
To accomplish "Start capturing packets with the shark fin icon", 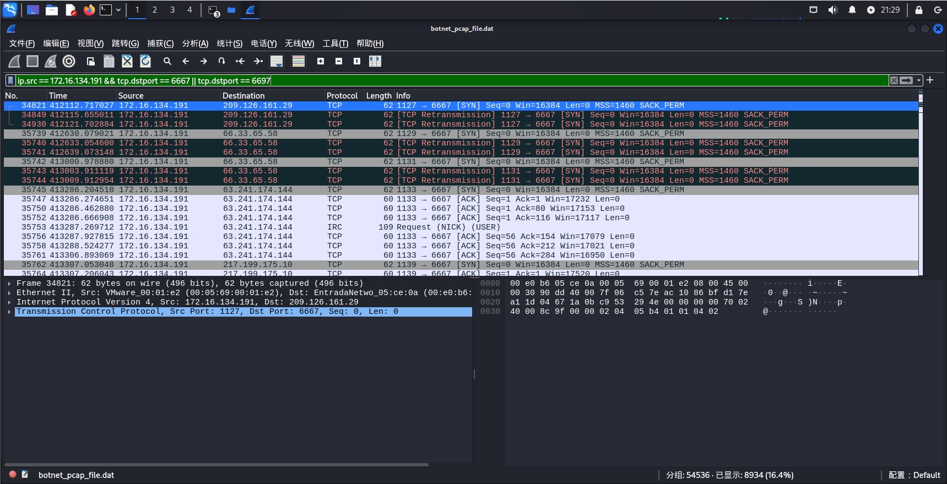I will click(x=15, y=61).
